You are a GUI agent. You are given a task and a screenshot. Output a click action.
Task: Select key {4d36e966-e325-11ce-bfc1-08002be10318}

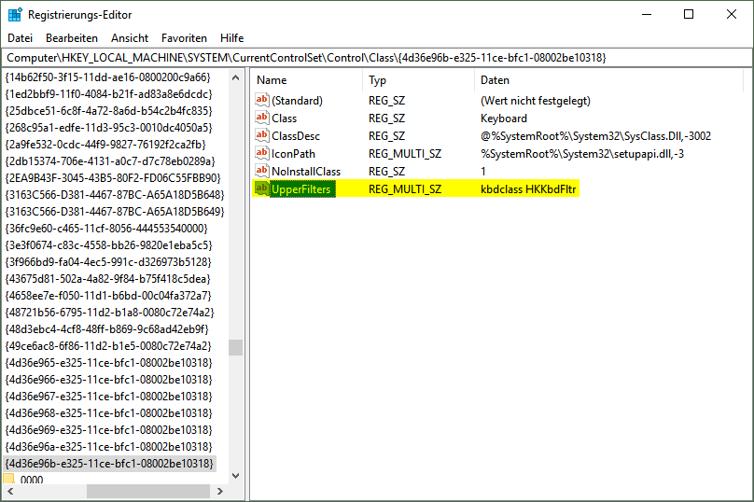(x=108, y=380)
